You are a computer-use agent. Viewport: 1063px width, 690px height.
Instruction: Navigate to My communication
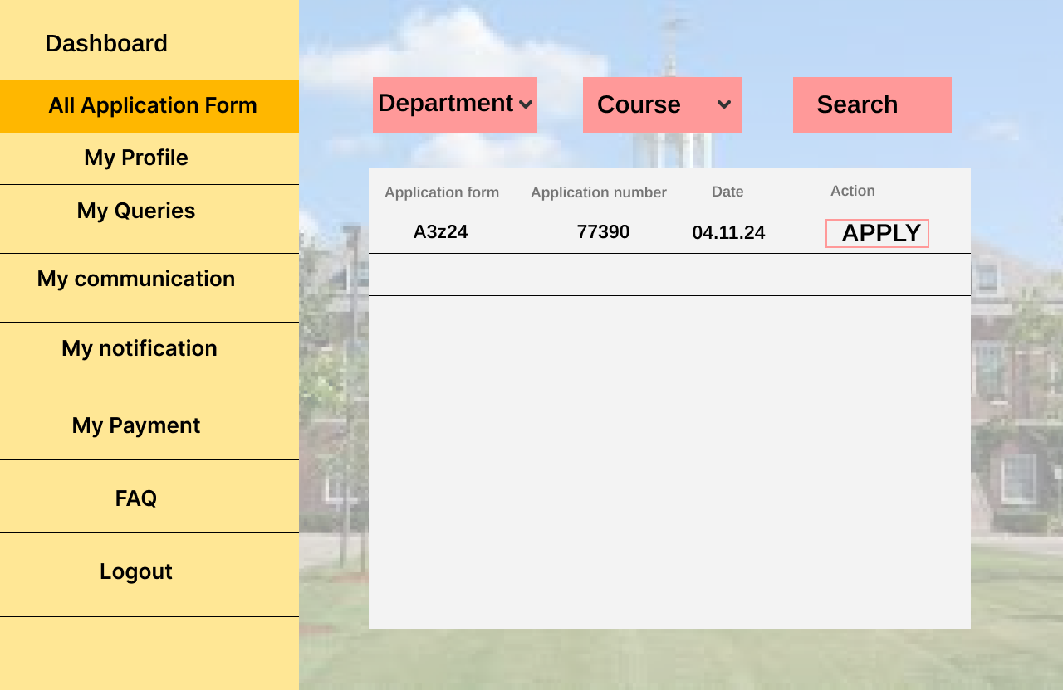[136, 279]
